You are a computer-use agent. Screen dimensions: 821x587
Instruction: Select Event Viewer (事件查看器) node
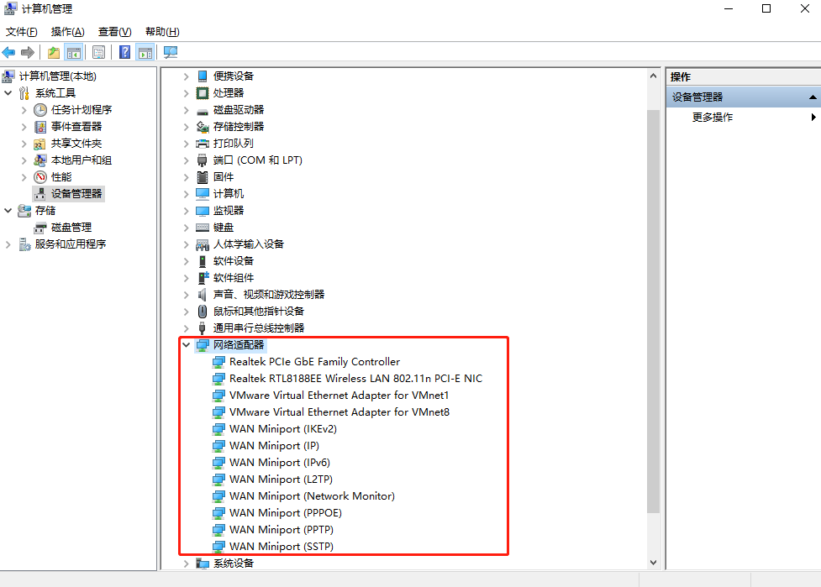pos(76,127)
